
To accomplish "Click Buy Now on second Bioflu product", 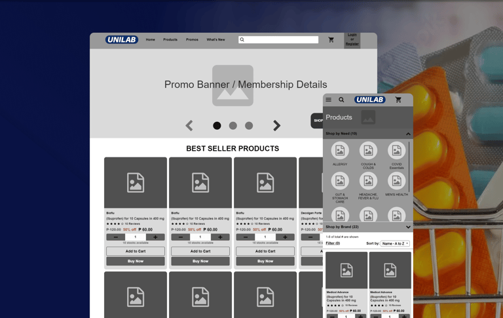I will coord(200,261).
